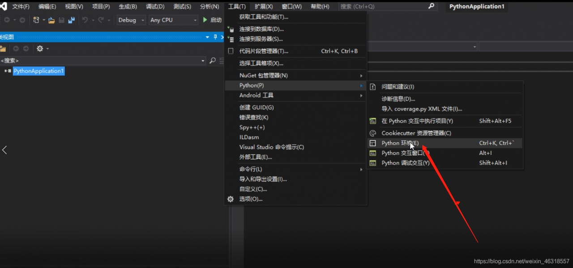Open the Debug configuration dropdown
This screenshot has width=573, height=268.
(x=131, y=20)
